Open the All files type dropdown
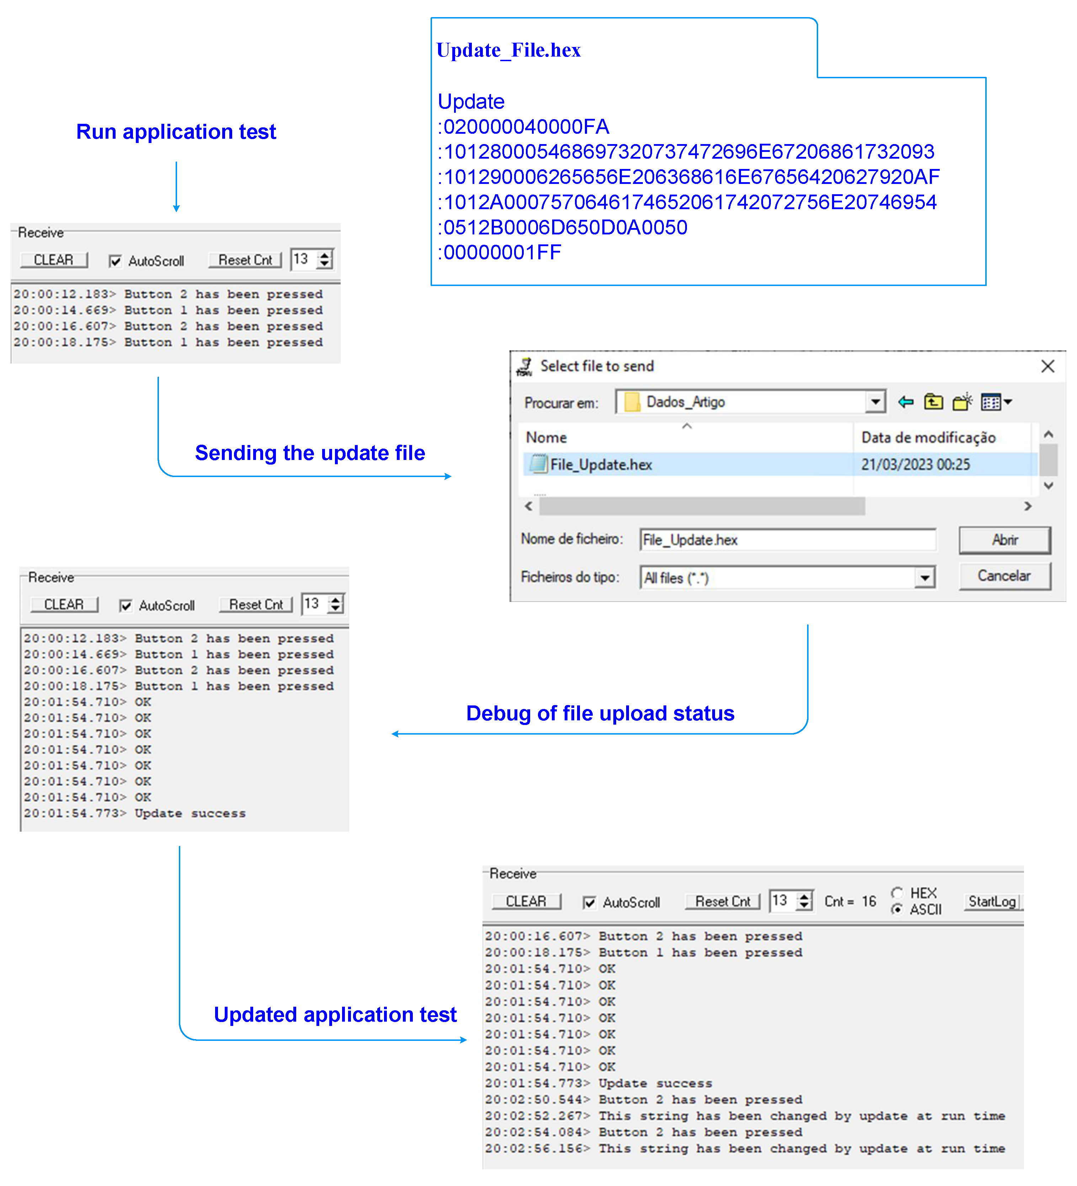1077x1186 pixels. [x=924, y=578]
